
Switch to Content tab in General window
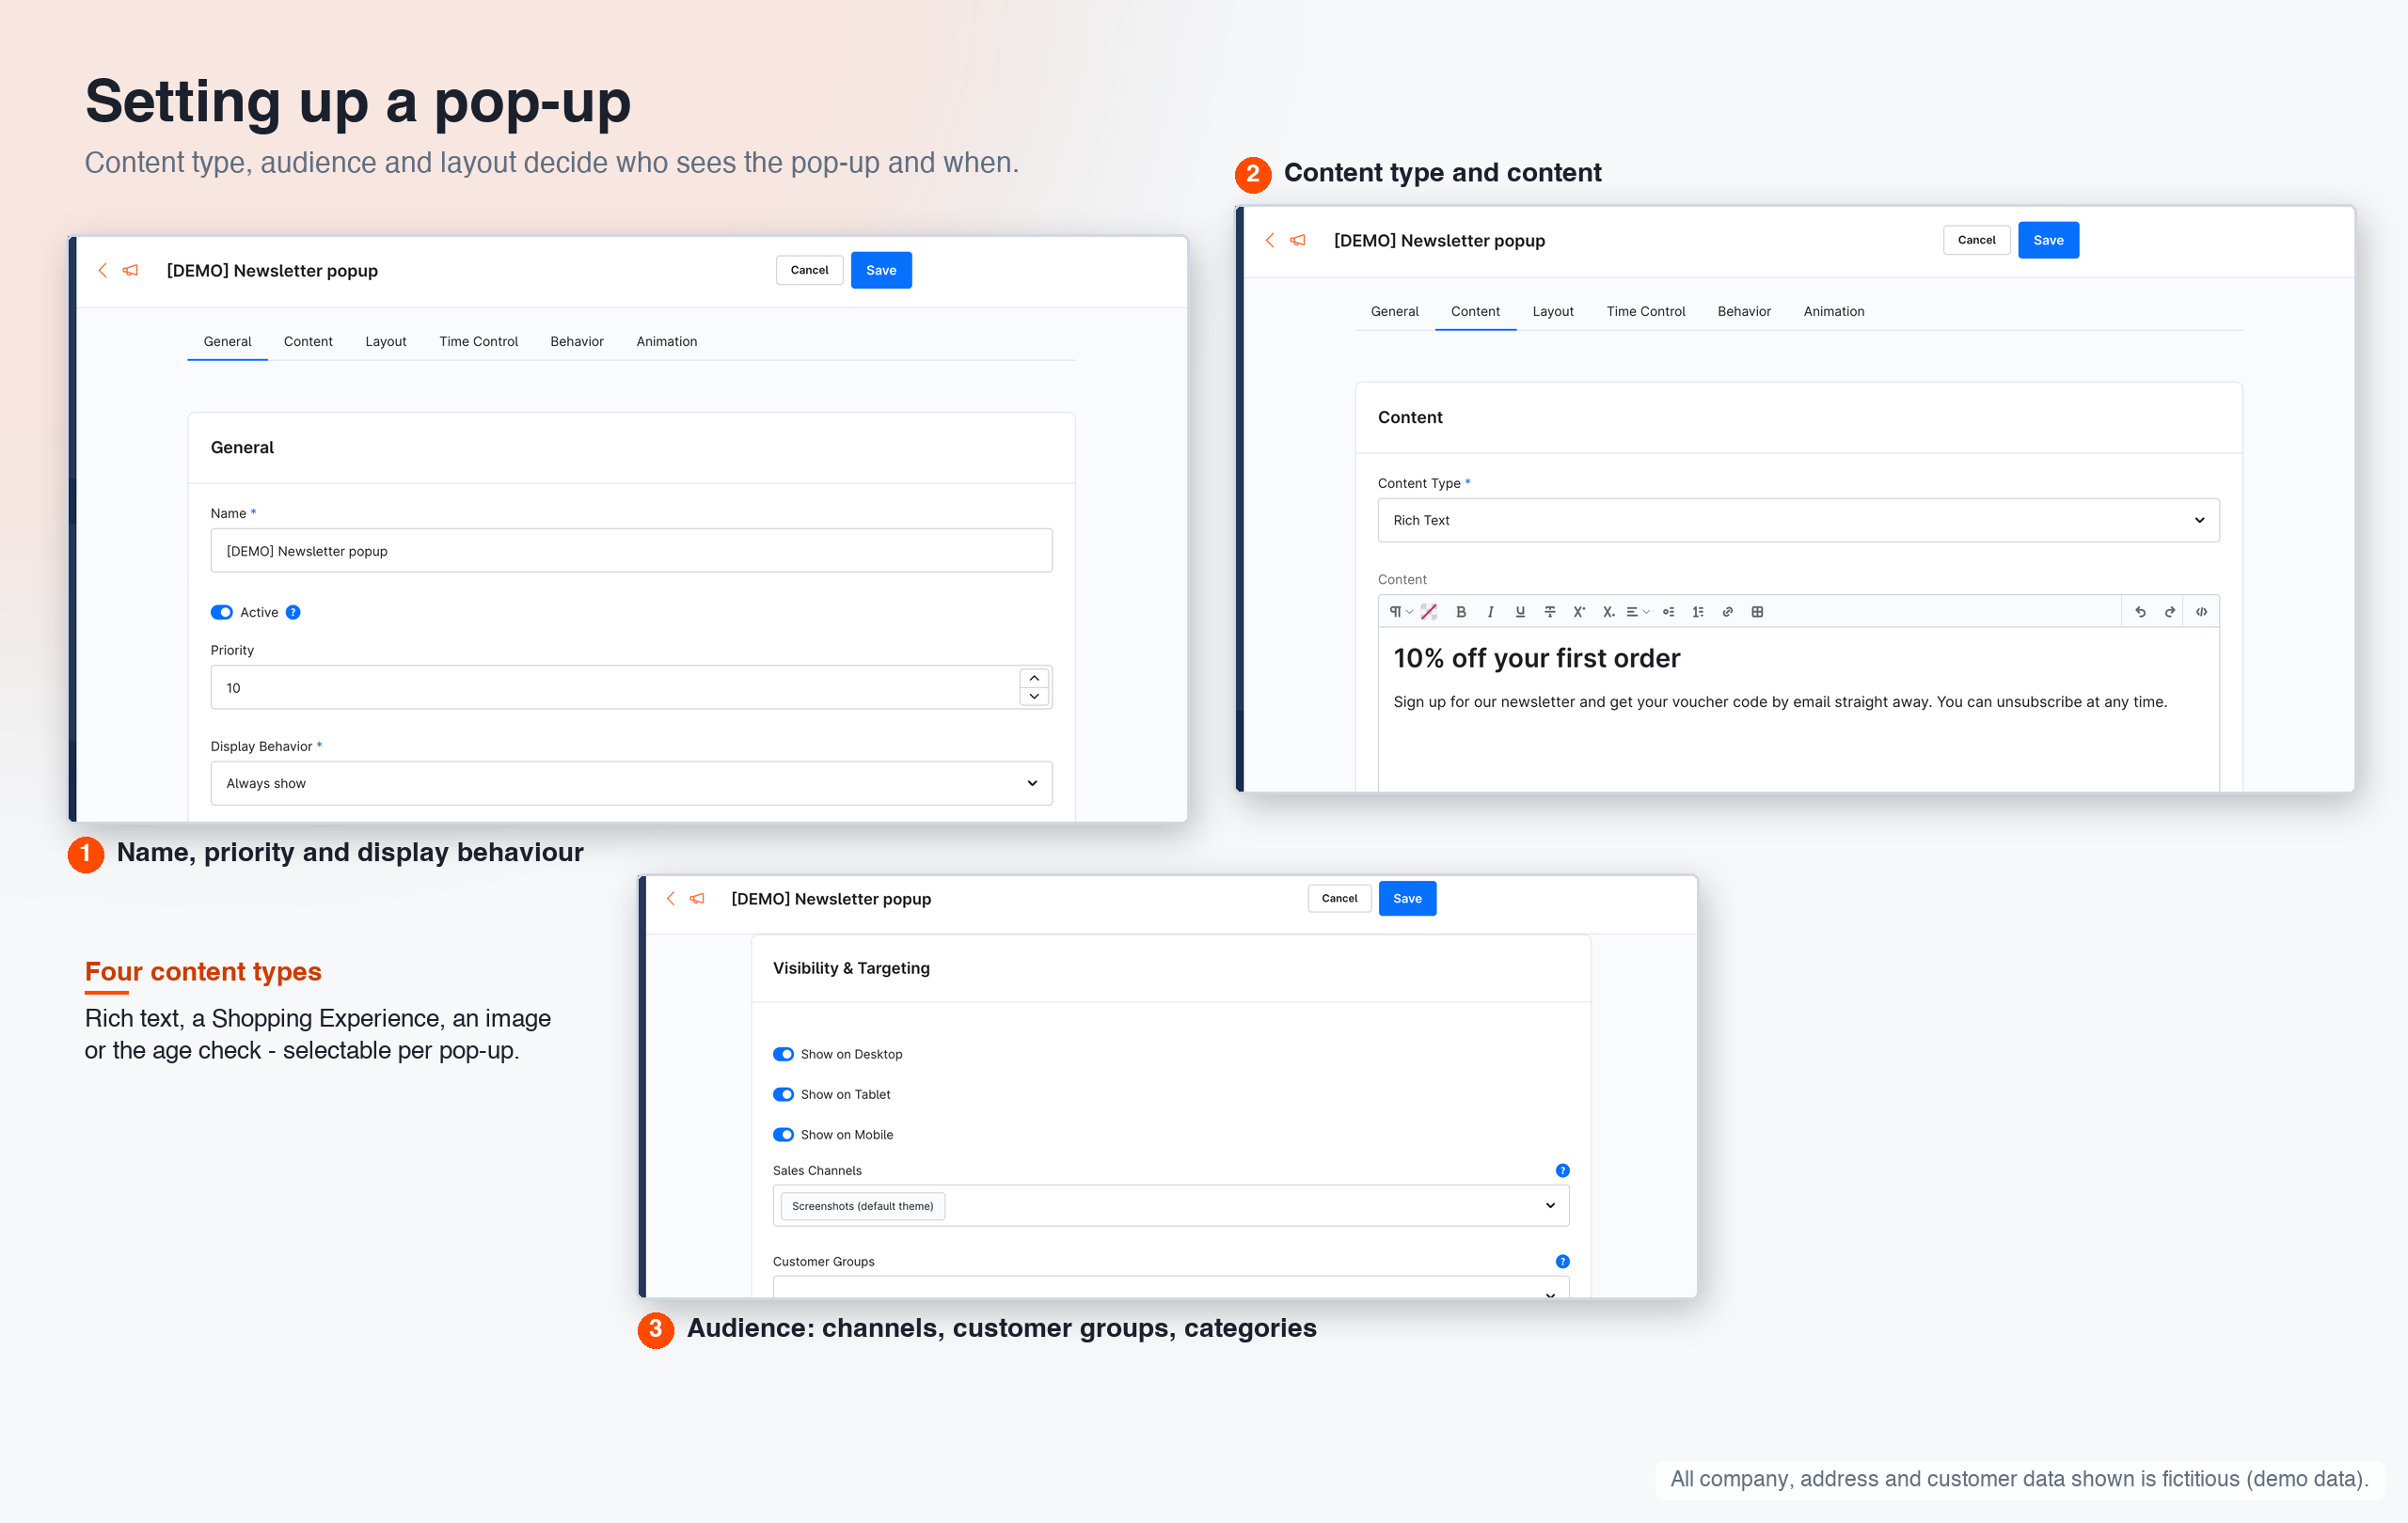coord(308,342)
